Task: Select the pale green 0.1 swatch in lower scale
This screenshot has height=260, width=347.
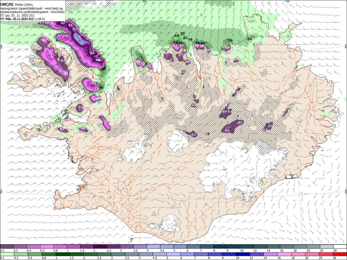Action: [x=7, y=254]
